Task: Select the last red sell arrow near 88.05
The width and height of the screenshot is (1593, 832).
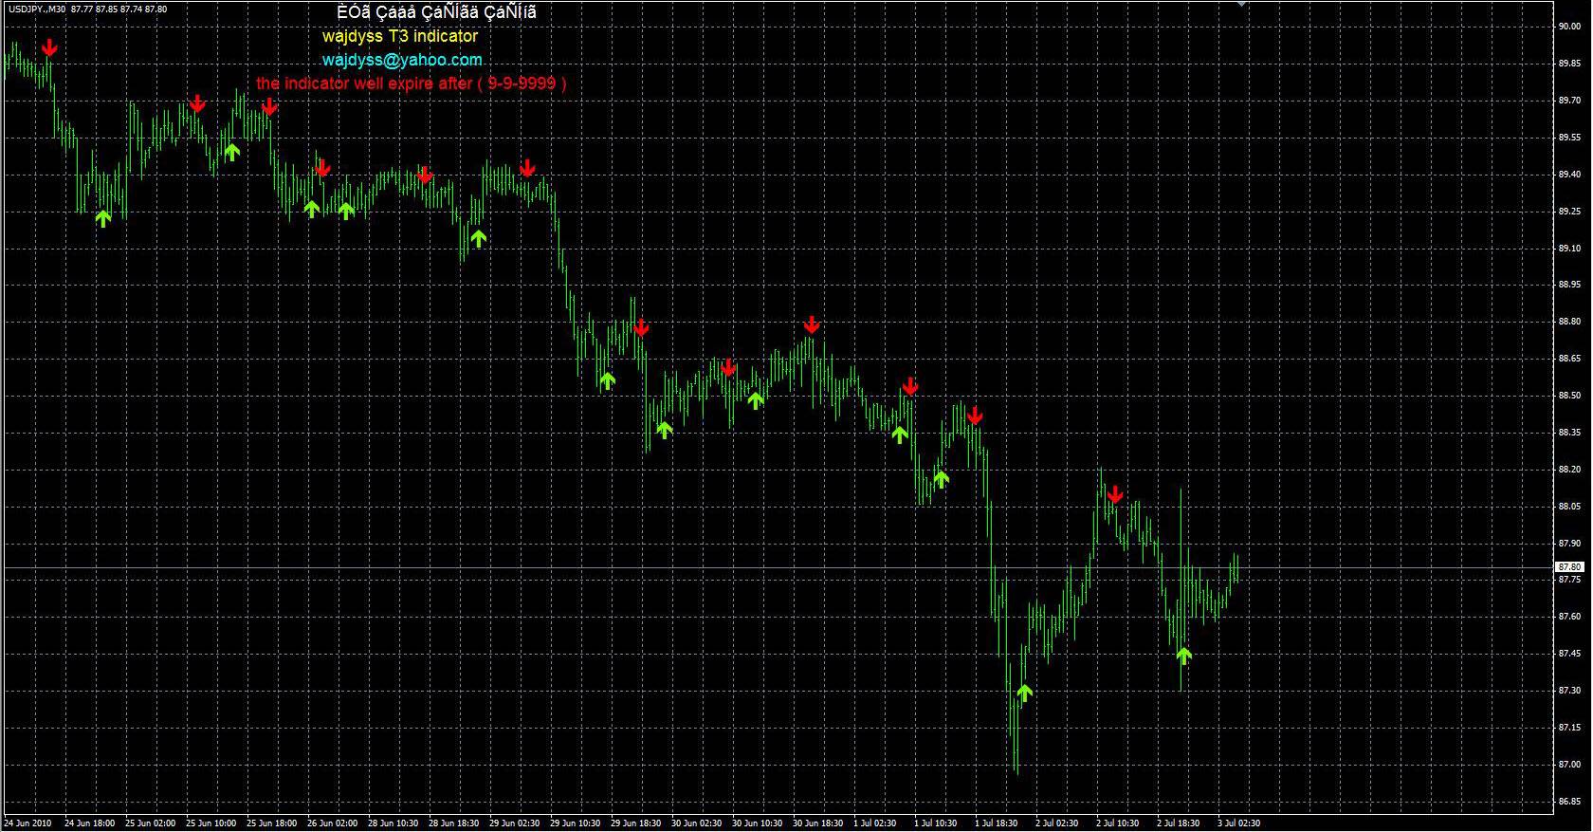Action: click(x=1115, y=494)
